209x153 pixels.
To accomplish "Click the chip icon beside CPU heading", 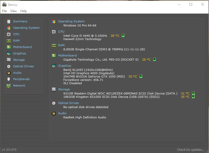I will [x=54, y=32].
